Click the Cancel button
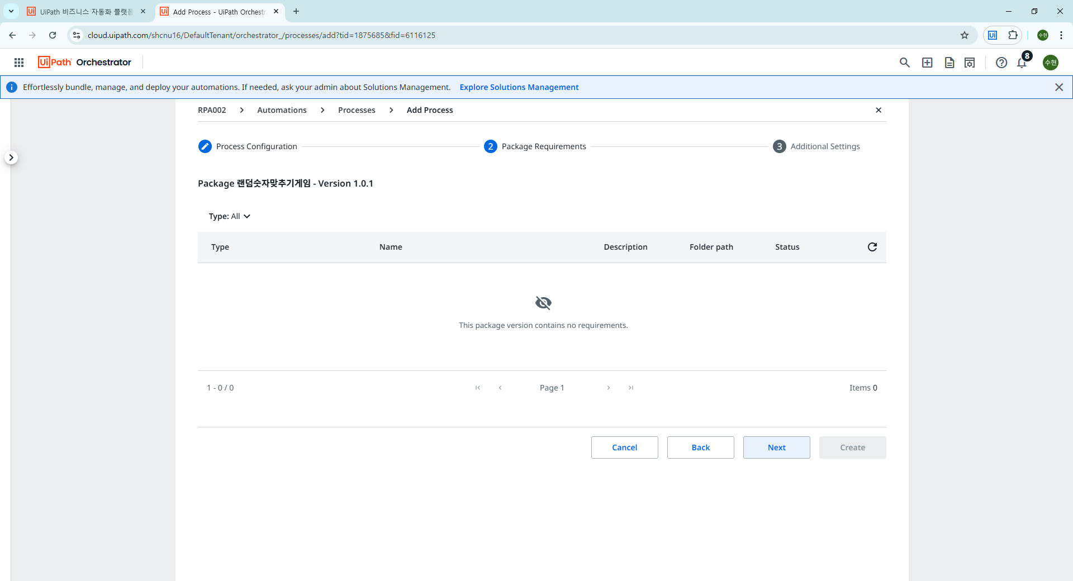1073x581 pixels. pyautogui.click(x=625, y=447)
